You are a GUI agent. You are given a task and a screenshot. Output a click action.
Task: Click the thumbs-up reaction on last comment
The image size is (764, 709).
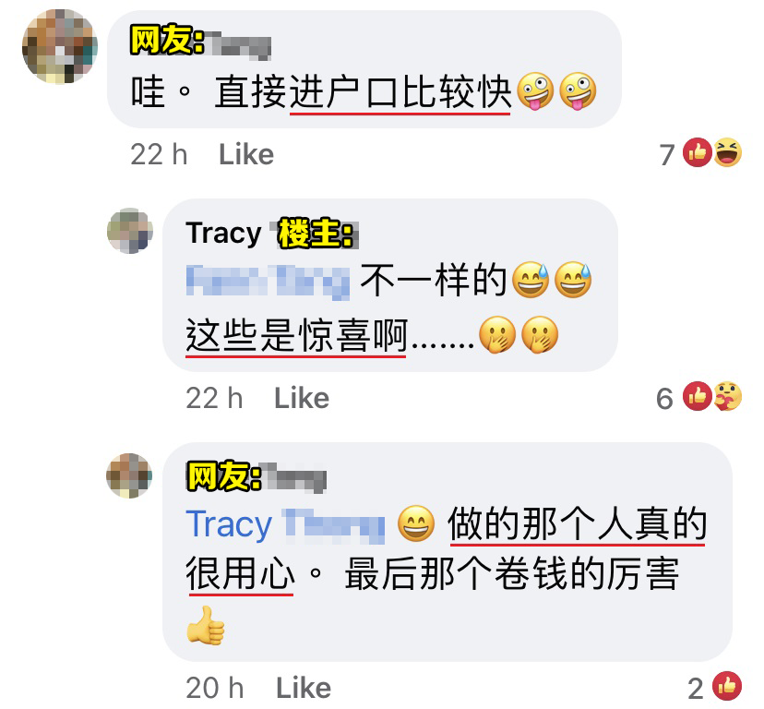pos(727,686)
